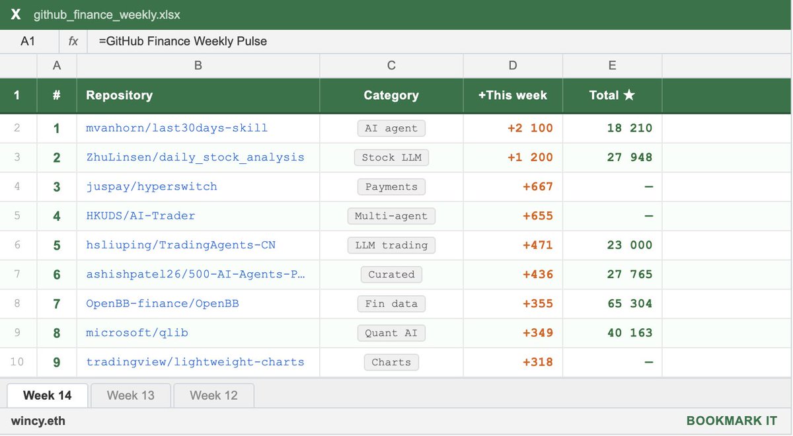Viewport: 793px width, 436px height.
Task: Select the +355 weekly stars cell
Action: (x=513, y=303)
